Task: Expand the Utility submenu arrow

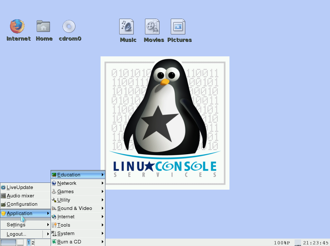Action: pos(102,200)
